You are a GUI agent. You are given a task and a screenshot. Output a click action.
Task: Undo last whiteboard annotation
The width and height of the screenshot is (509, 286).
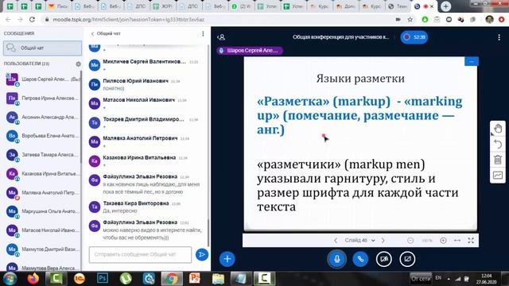pyautogui.click(x=498, y=144)
